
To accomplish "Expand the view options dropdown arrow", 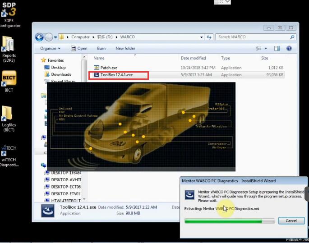I will tap(266, 48).
